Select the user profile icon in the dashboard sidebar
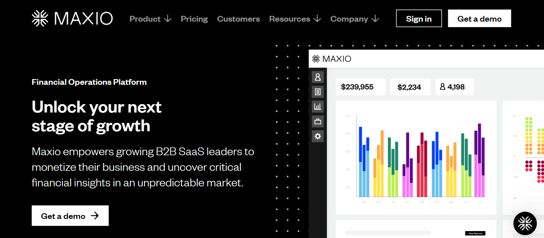Screen dimensions: 544x238 (x=318, y=77)
